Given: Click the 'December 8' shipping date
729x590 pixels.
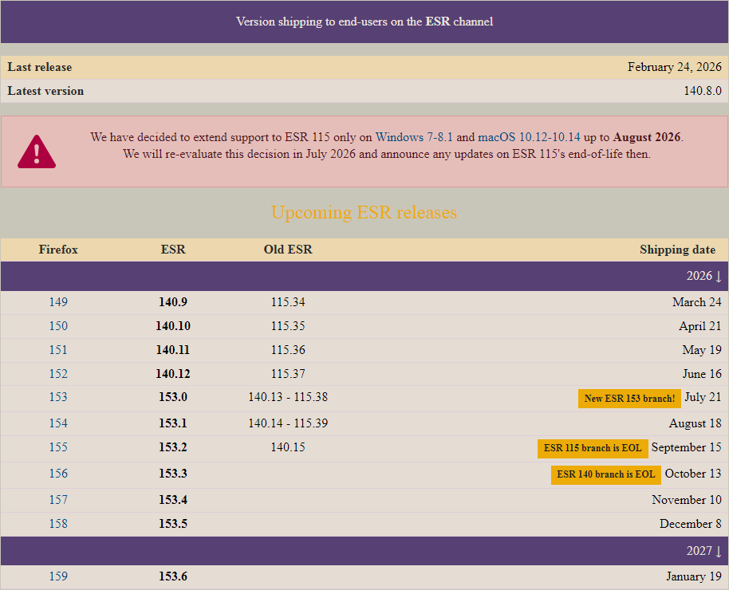Looking at the screenshot, I should tap(691, 524).
